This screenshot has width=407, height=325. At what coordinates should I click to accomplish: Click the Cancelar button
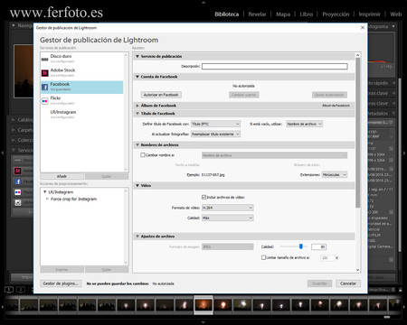[348, 283]
